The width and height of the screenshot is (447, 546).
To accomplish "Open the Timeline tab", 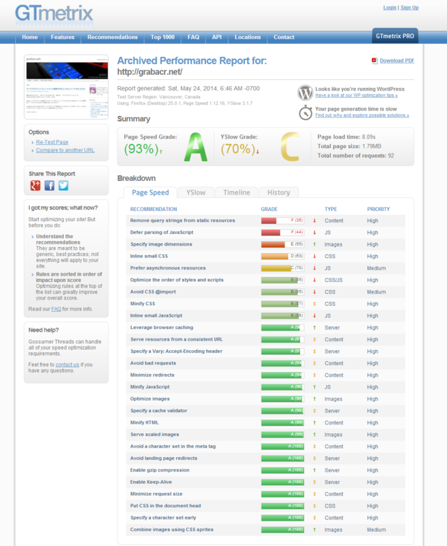I will point(237,192).
